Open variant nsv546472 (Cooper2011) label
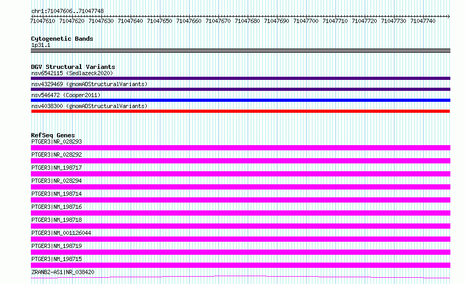The height and width of the screenshot is (284, 465). (66, 95)
